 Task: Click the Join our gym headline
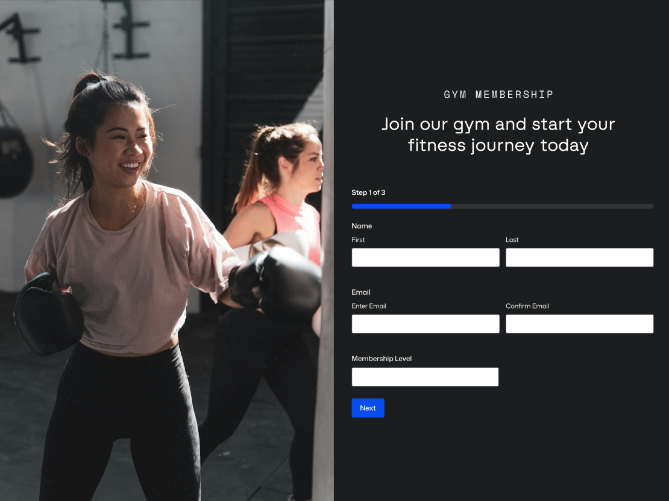(498, 135)
